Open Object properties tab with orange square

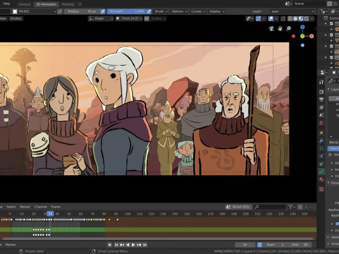coord(321,133)
